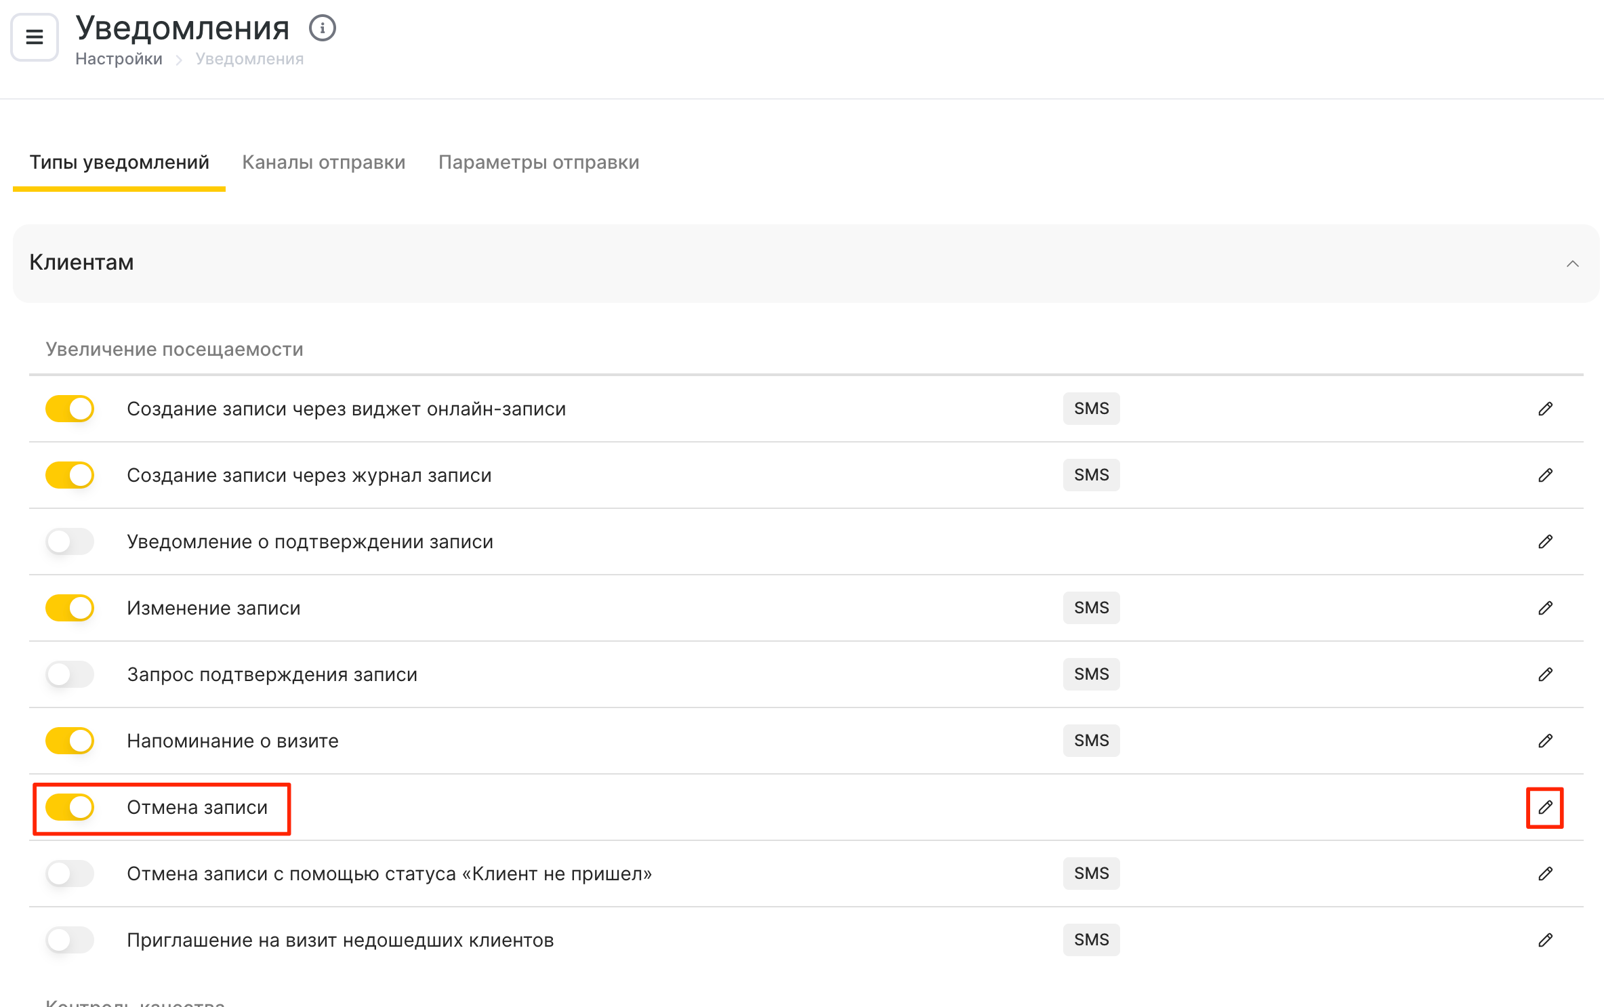Enable 'Уведомление о подтверждении записи' toggle
The image size is (1604, 1007).
(70, 541)
